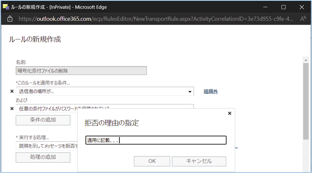Close the Edge window
The height and width of the screenshot is (173, 312).
click(x=301, y=7)
